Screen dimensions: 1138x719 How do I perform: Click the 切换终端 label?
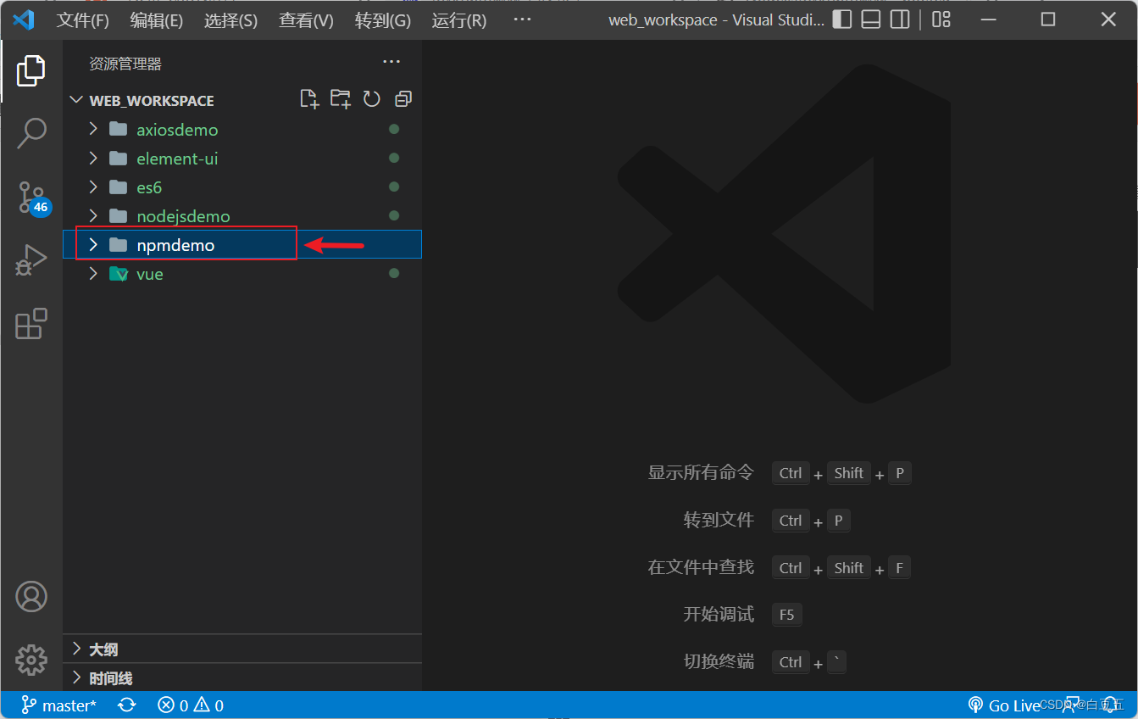(719, 661)
